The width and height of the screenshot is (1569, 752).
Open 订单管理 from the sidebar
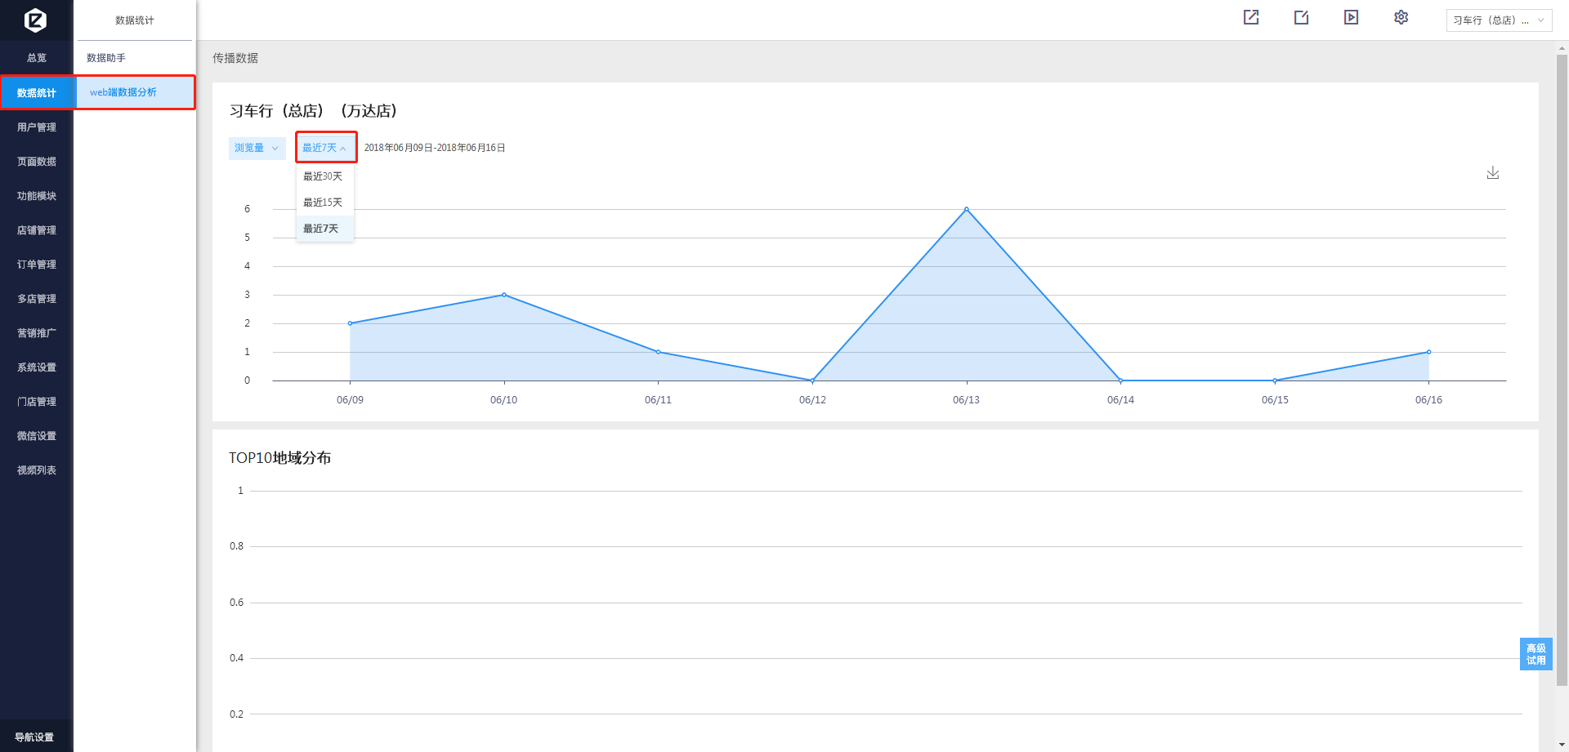(37, 265)
